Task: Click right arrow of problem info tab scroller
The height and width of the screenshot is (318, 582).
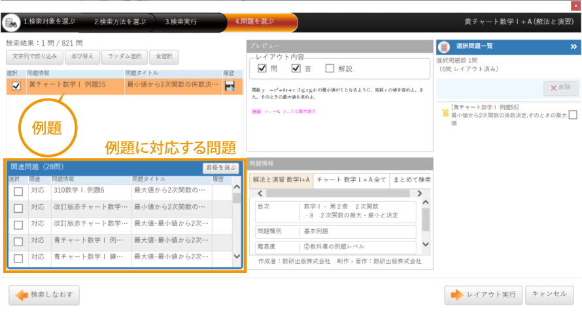Action: [419, 193]
